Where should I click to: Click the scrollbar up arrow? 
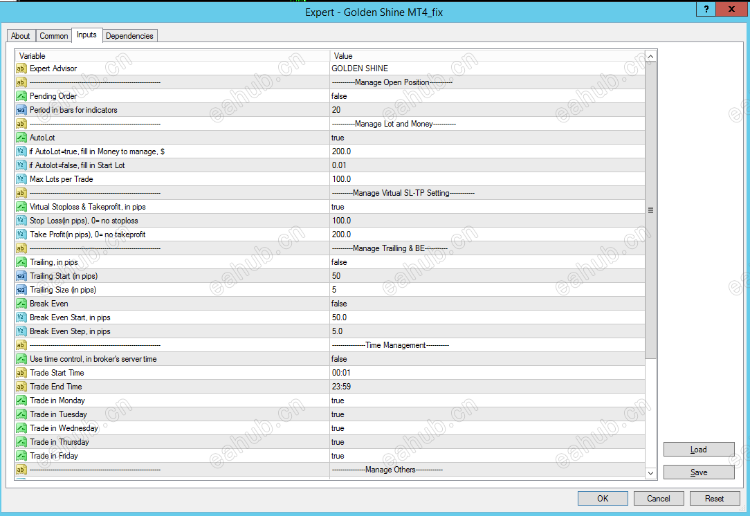(x=650, y=57)
